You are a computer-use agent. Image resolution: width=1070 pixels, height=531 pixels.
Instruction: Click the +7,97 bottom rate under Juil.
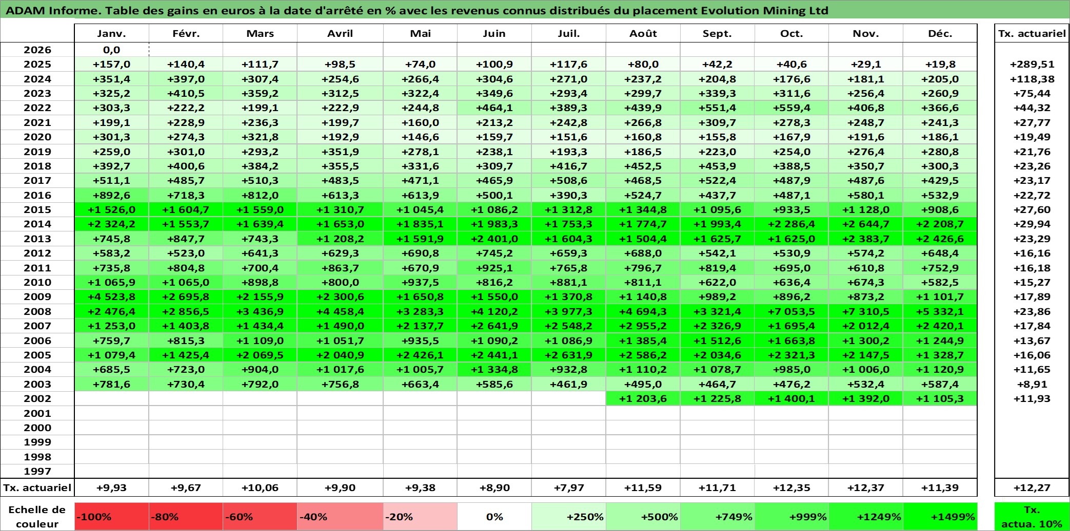click(569, 487)
